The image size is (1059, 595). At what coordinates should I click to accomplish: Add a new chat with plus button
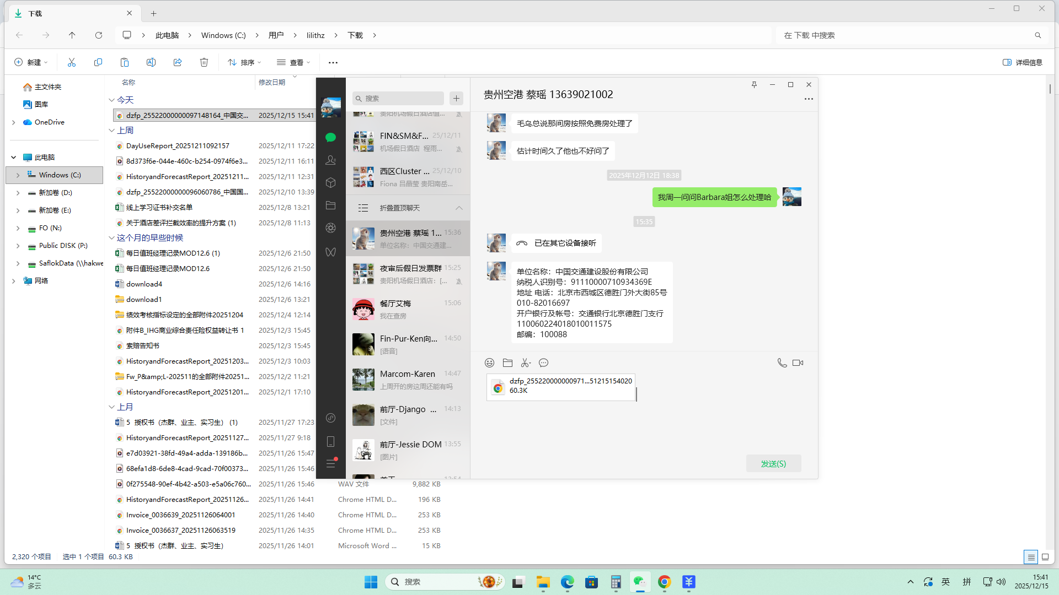(456, 98)
